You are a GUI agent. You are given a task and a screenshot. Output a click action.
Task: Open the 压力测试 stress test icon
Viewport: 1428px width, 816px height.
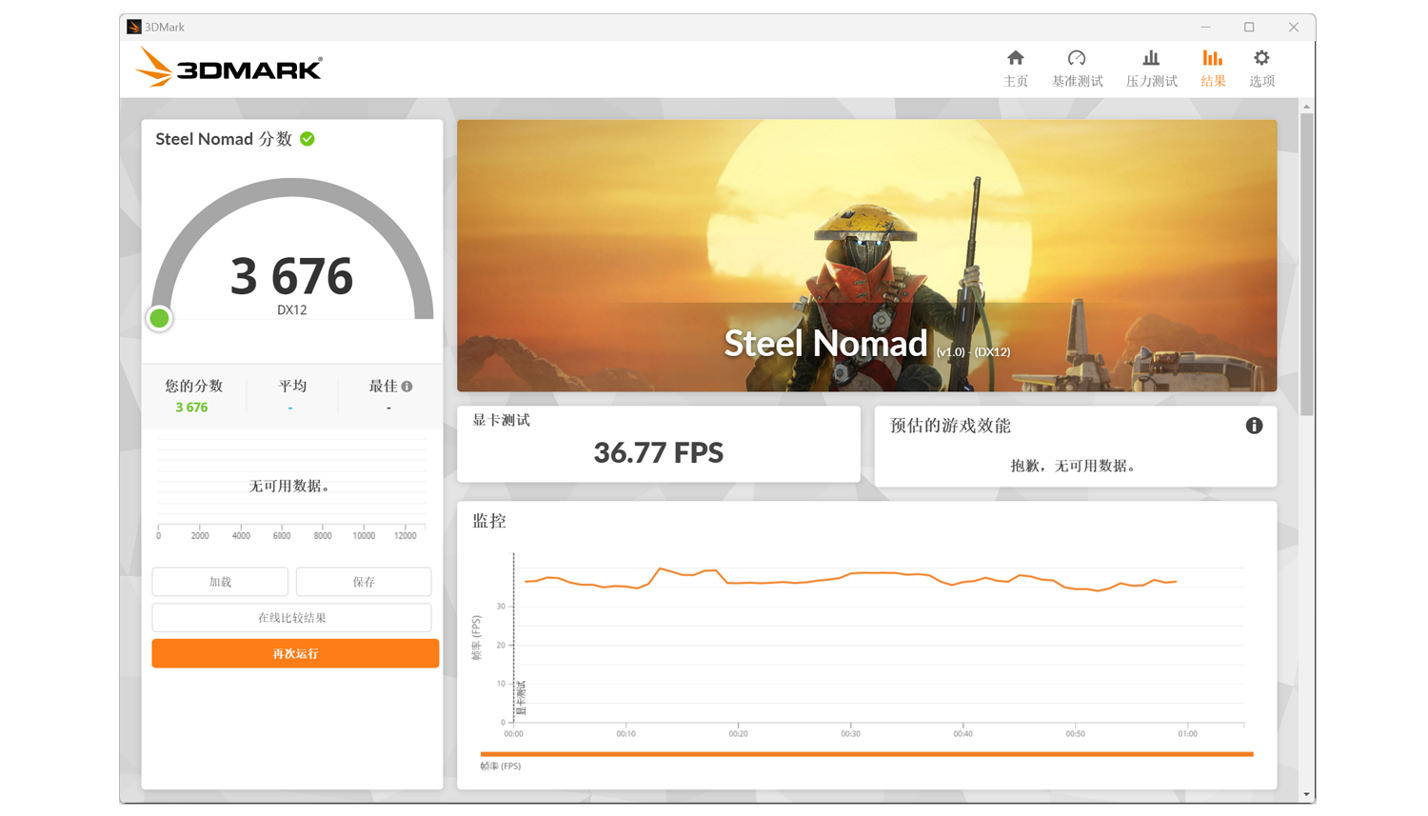pos(1151,58)
